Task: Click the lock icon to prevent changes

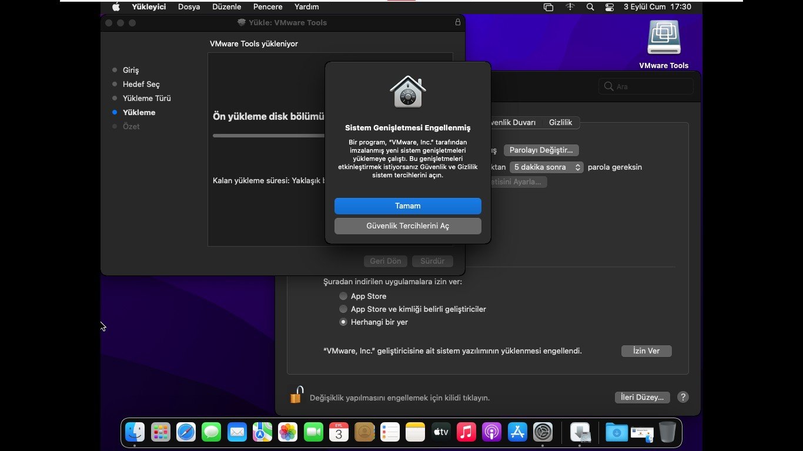Action: coord(296,395)
